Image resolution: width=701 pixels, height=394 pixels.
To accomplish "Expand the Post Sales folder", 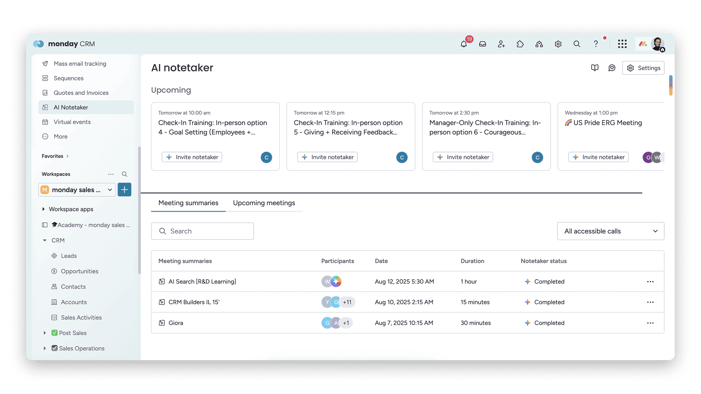I will [x=45, y=333].
